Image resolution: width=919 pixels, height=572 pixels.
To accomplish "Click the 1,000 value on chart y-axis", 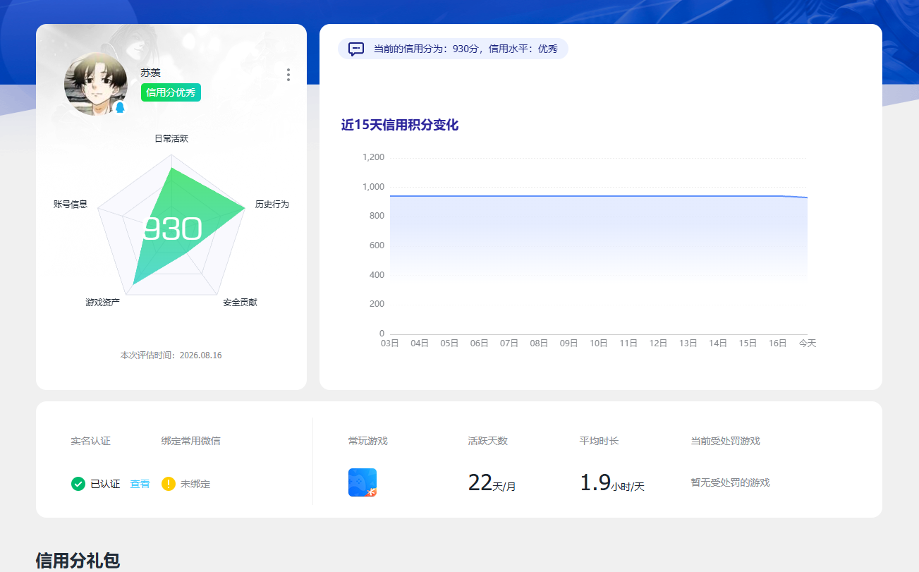I will [x=373, y=187].
